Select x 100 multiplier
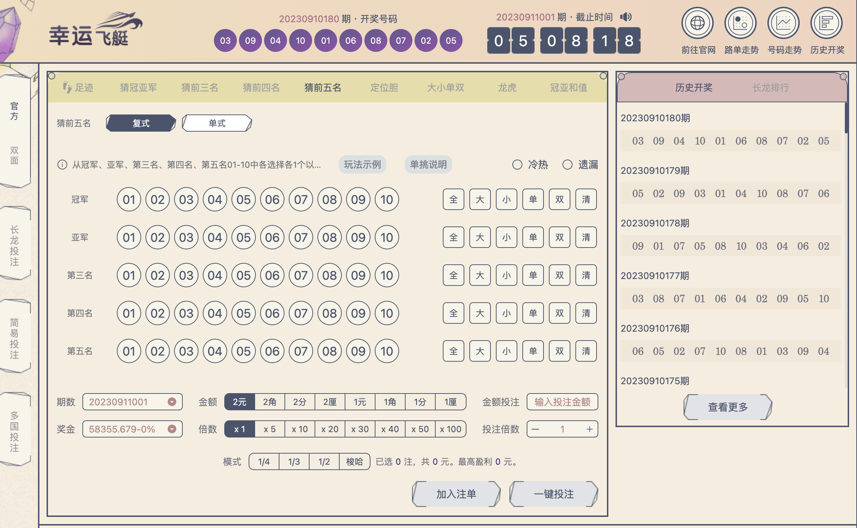The image size is (857, 528). coord(450,429)
